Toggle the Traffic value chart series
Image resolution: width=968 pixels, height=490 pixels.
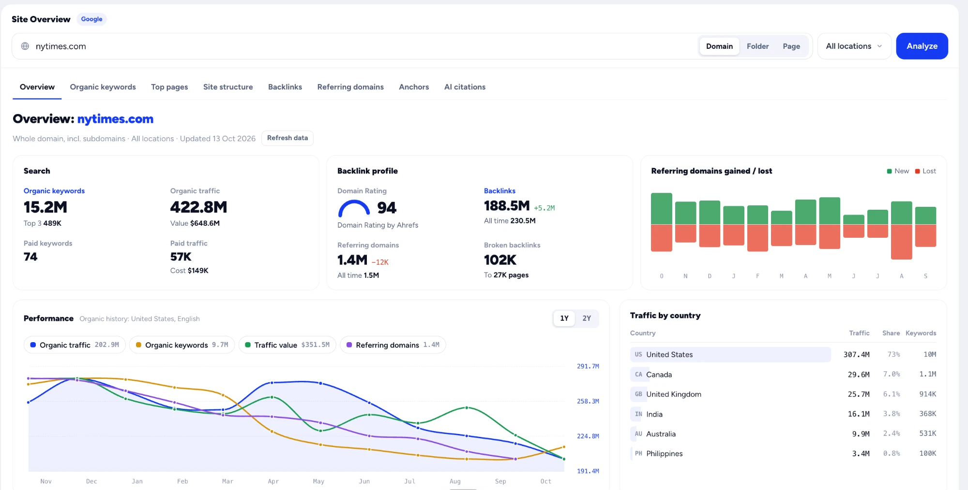point(287,345)
